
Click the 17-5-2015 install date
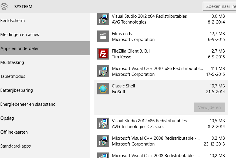[x=215, y=74]
